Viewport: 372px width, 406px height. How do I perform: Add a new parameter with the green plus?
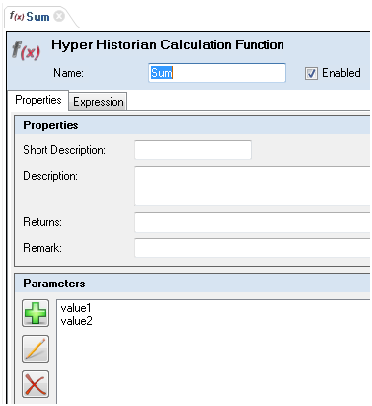tap(36, 313)
